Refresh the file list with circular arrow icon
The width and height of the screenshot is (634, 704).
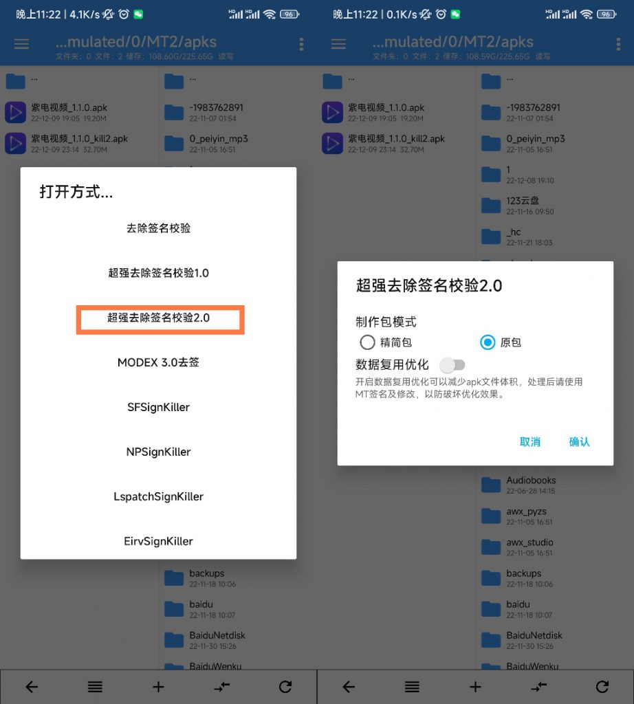click(x=285, y=686)
